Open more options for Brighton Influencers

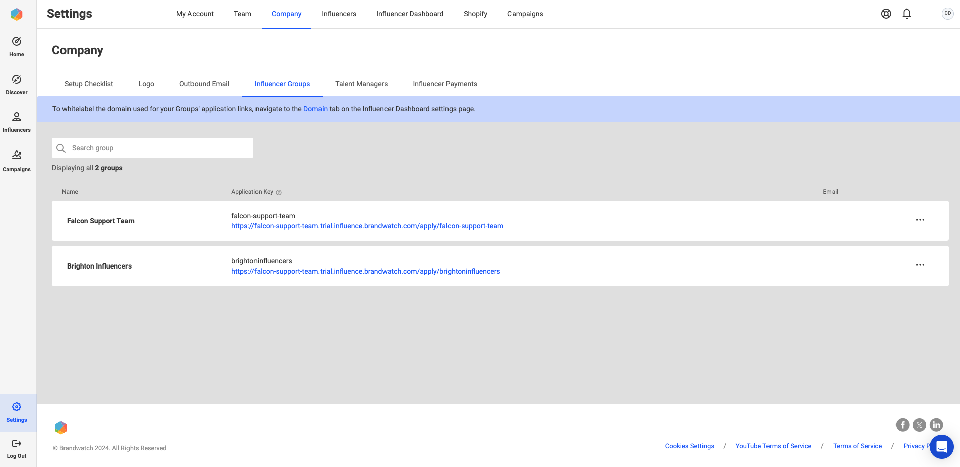click(x=920, y=265)
